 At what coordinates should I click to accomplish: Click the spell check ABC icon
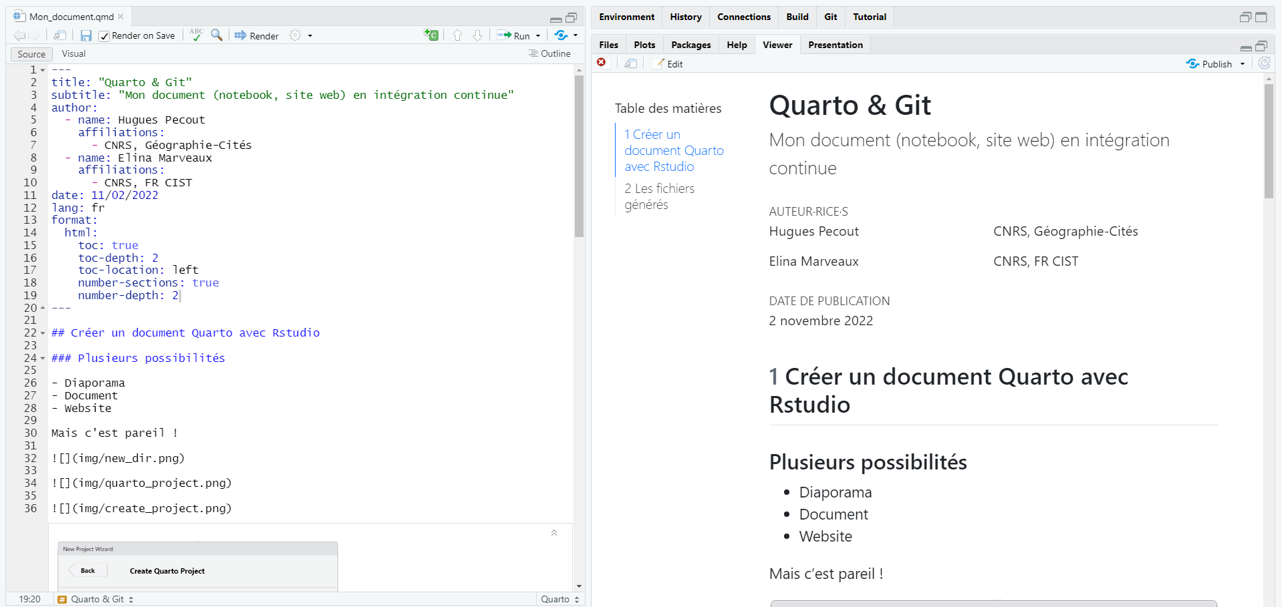pos(196,35)
